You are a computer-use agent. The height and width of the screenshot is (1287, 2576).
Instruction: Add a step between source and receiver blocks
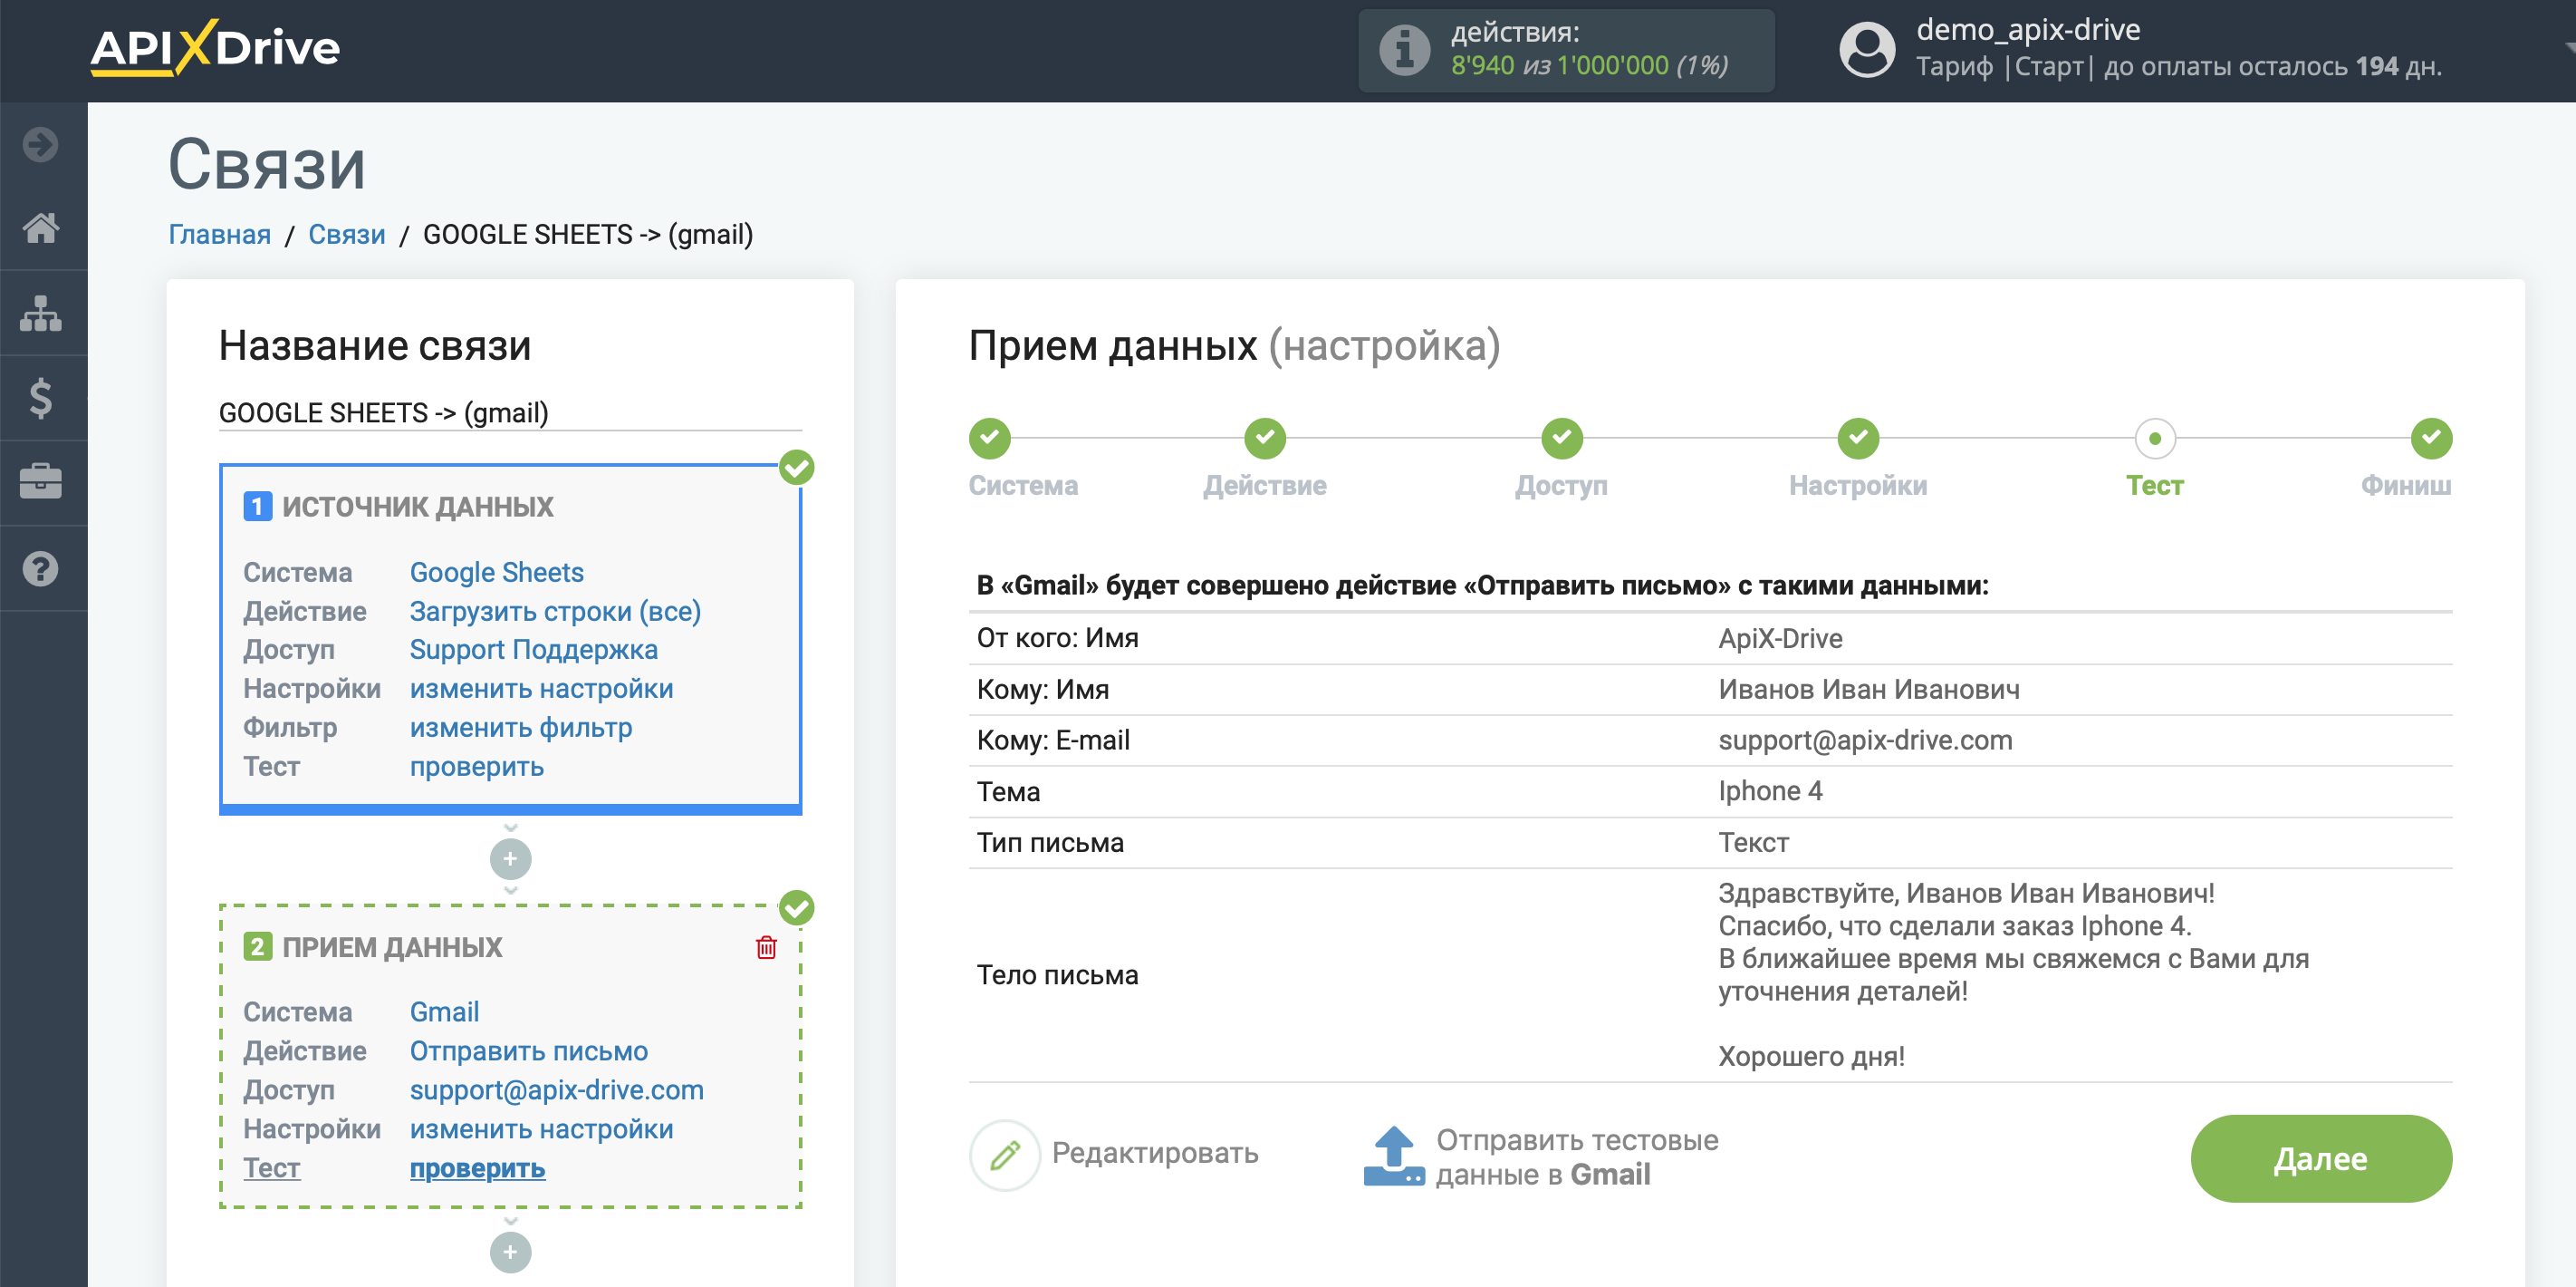click(x=510, y=857)
